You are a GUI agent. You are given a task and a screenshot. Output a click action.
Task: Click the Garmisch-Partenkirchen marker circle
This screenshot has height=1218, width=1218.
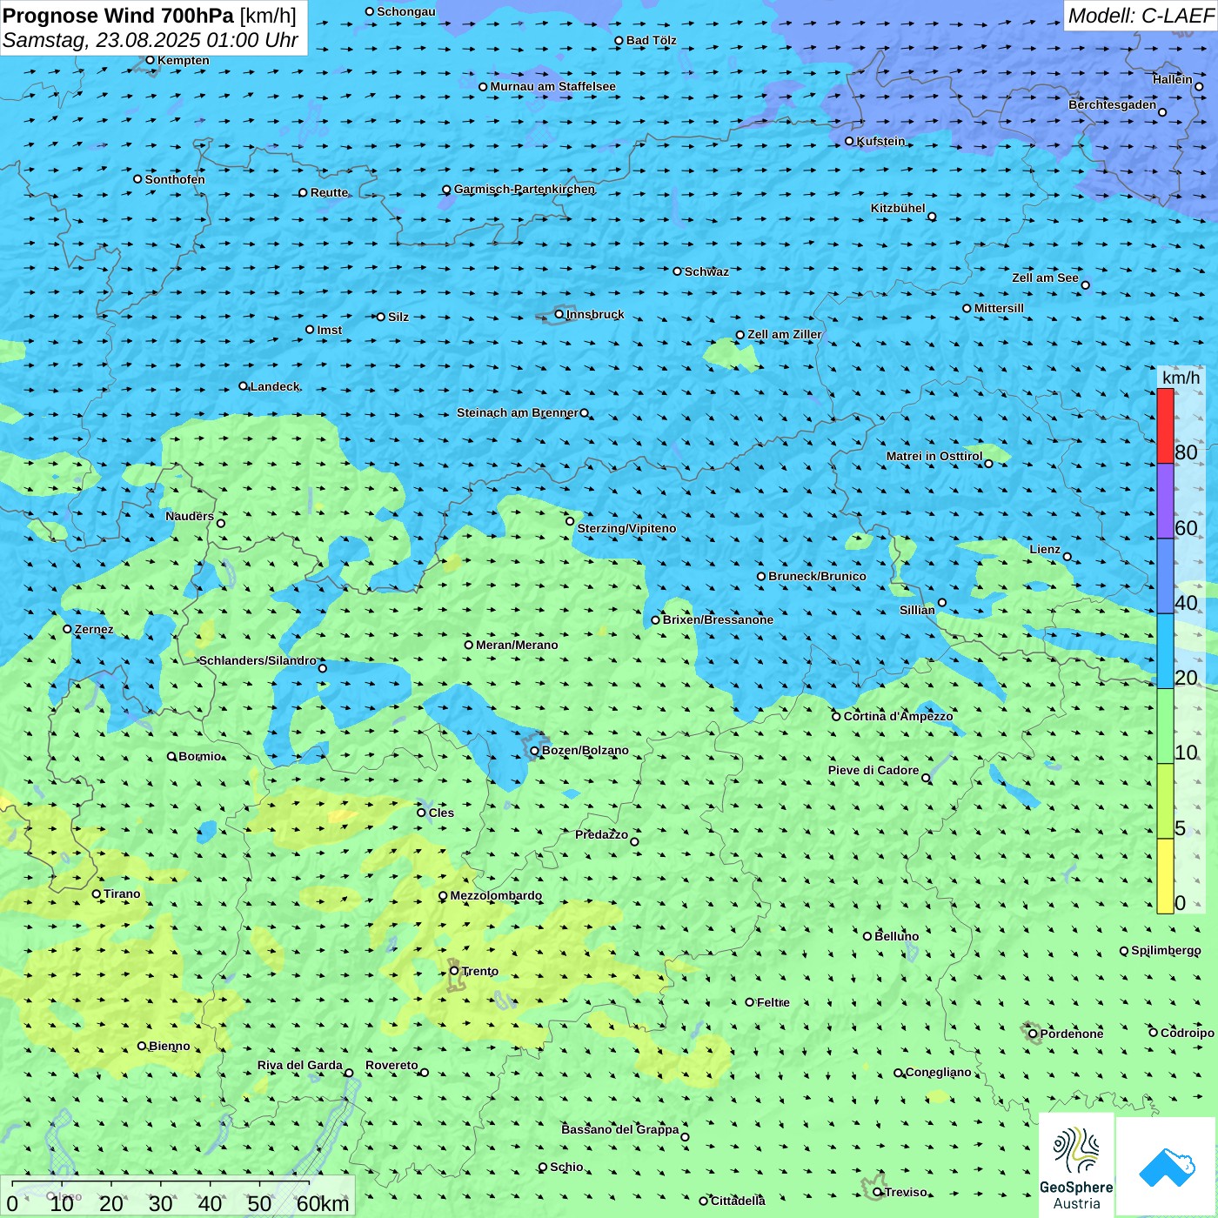(x=446, y=190)
